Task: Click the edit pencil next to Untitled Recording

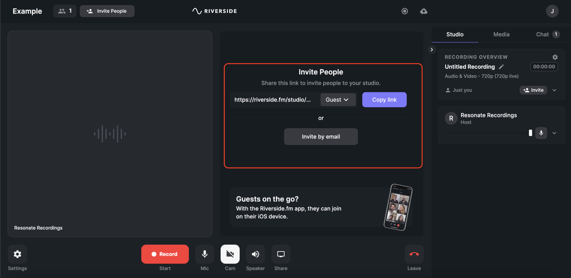Action: pyautogui.click(x=501, y=66)
